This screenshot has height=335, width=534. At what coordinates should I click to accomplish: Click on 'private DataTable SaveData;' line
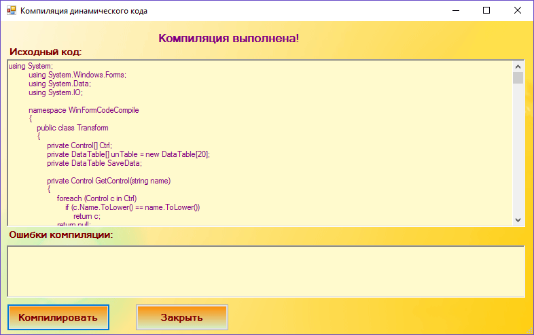pyautogui.click(x=94, y=163)
